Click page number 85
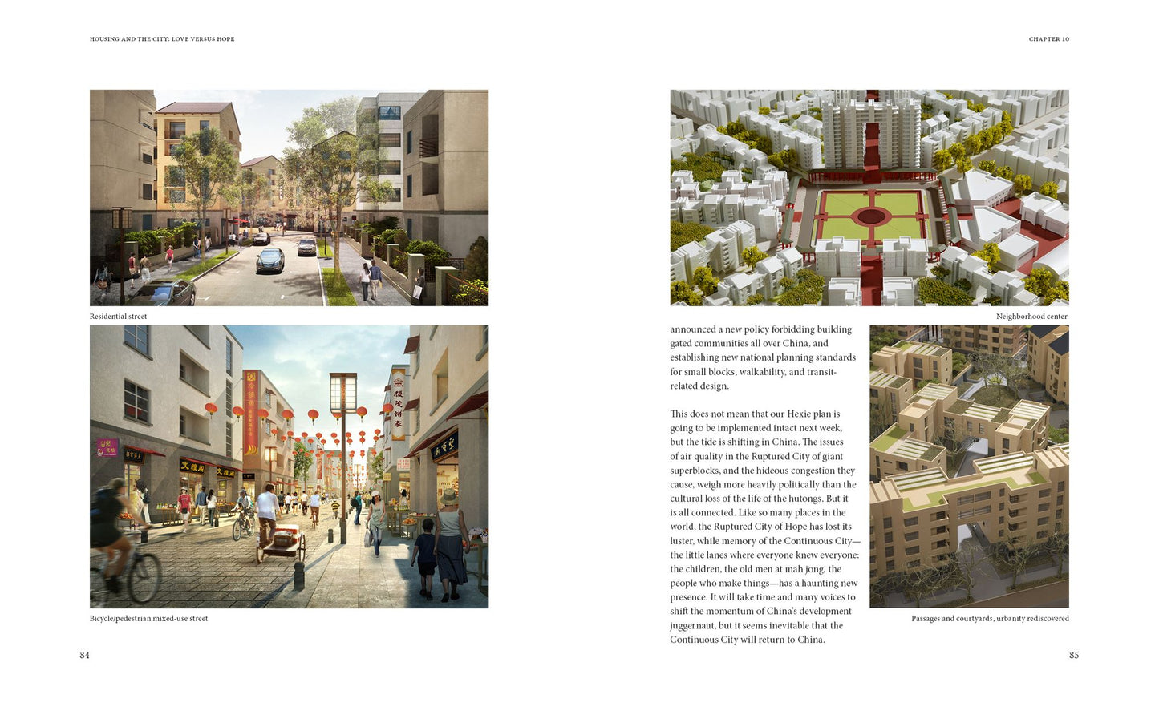 pyautogui.click(x=1074, y=656)
